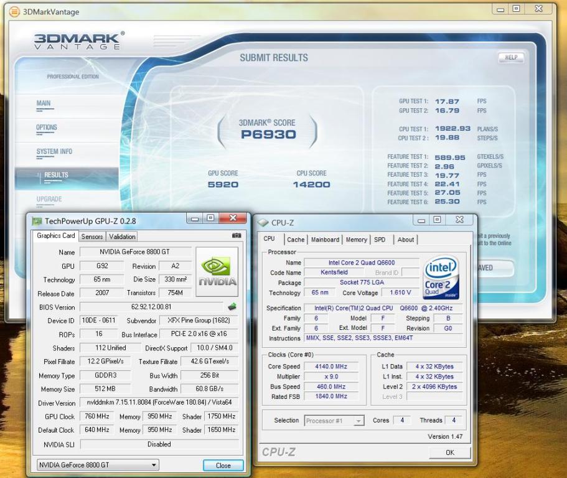Click the Rated FSB 1840.0 MHz value
The image size is (567, 478).
331,396
